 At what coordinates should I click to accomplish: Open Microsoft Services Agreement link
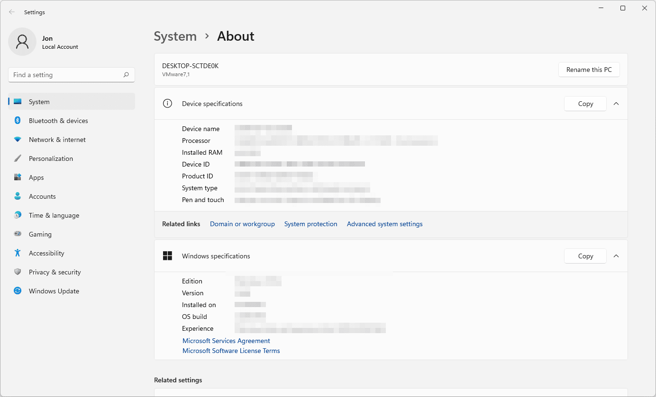226,341
